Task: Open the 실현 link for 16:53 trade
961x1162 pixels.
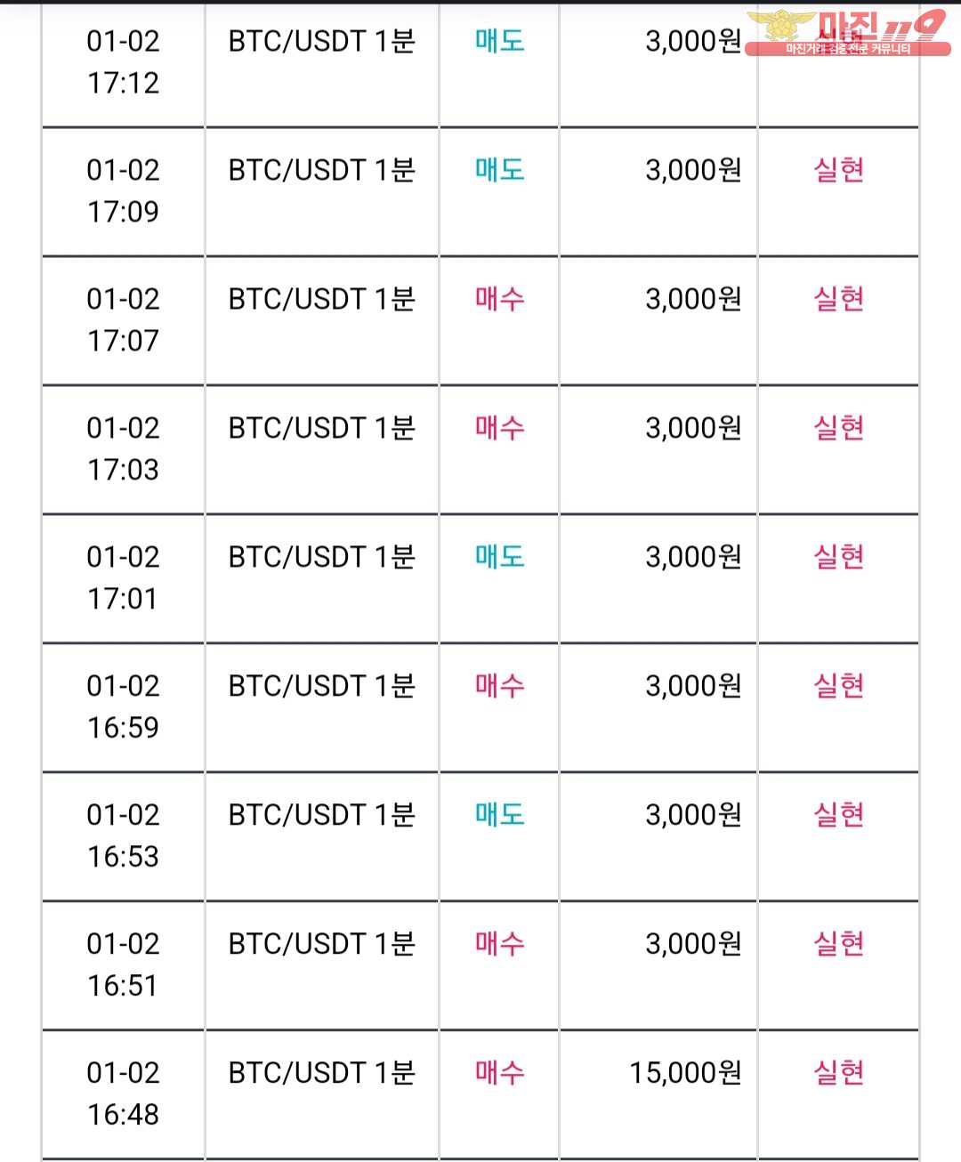Action: coord(839,815)
